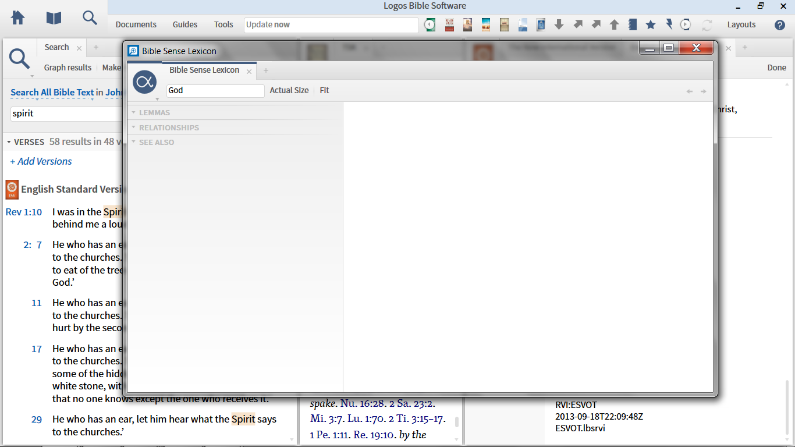
Task: Collapse the VERSES results section
Action: [x=9, y=142]
